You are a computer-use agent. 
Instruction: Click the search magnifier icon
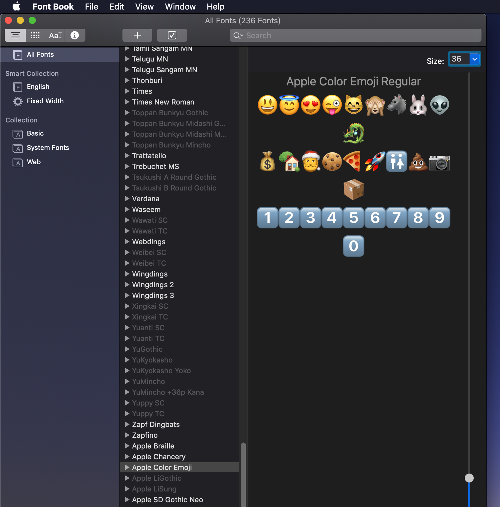[x=238, y=36]
